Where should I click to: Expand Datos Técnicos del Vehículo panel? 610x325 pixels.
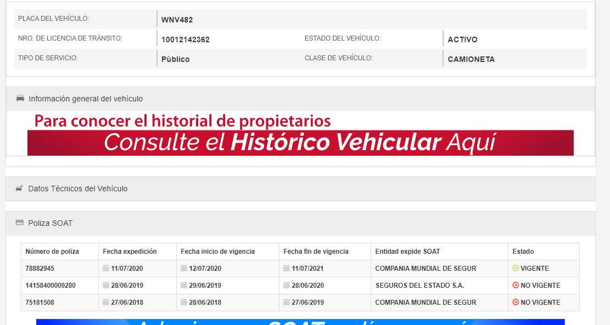pos(78,189)
